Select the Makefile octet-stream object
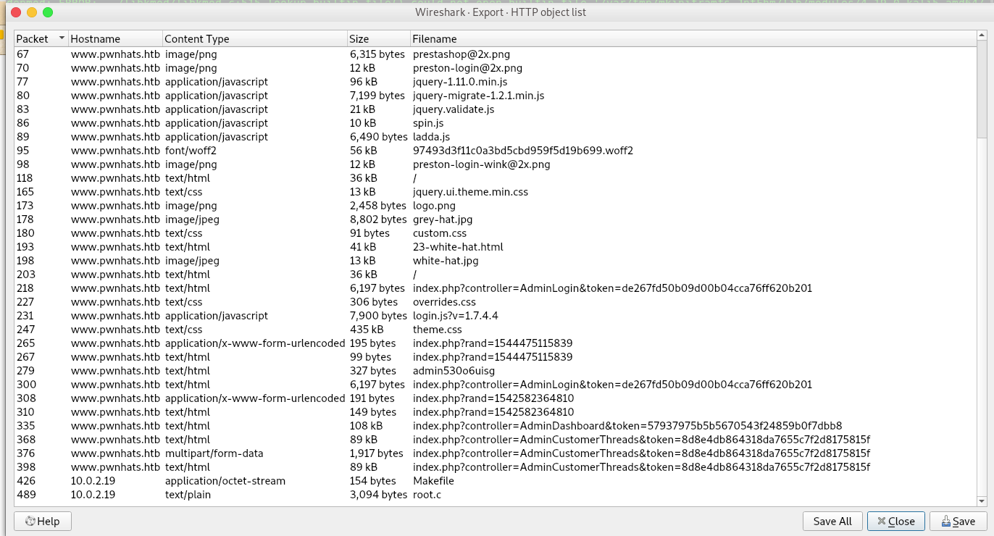Screen dimensions: 994x536 point(290,480)
